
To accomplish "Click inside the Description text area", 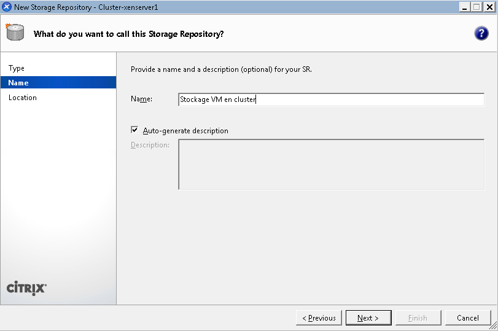I will [x=330, y=165].
